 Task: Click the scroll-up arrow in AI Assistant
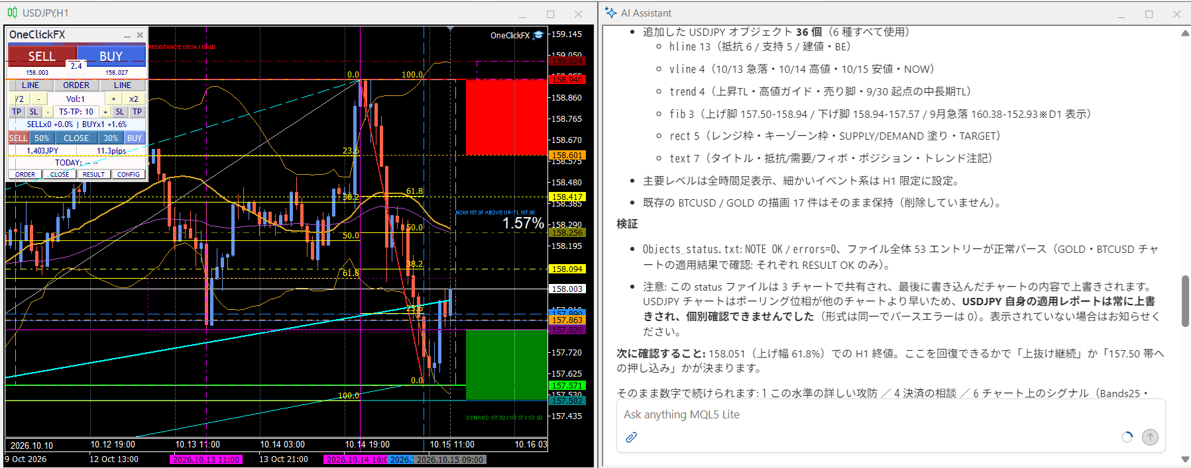(x=1185, y=33)
